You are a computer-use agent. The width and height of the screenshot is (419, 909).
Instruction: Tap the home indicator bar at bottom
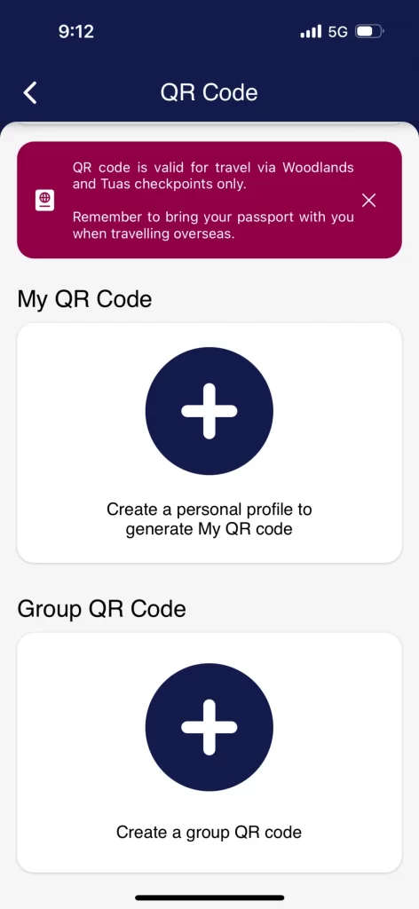click(209, 898)
